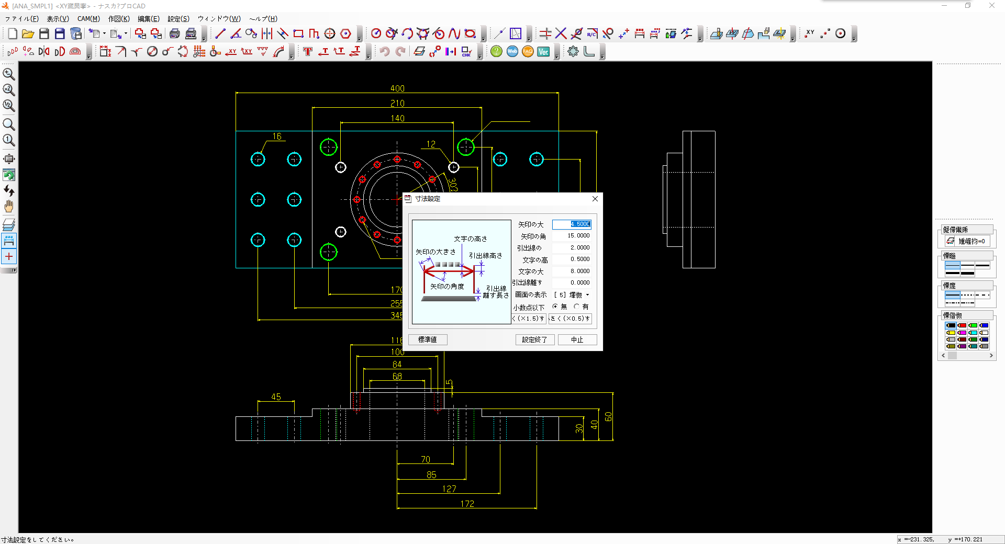Select the R/C fillet chamfer tool

[x=592, y=34]
